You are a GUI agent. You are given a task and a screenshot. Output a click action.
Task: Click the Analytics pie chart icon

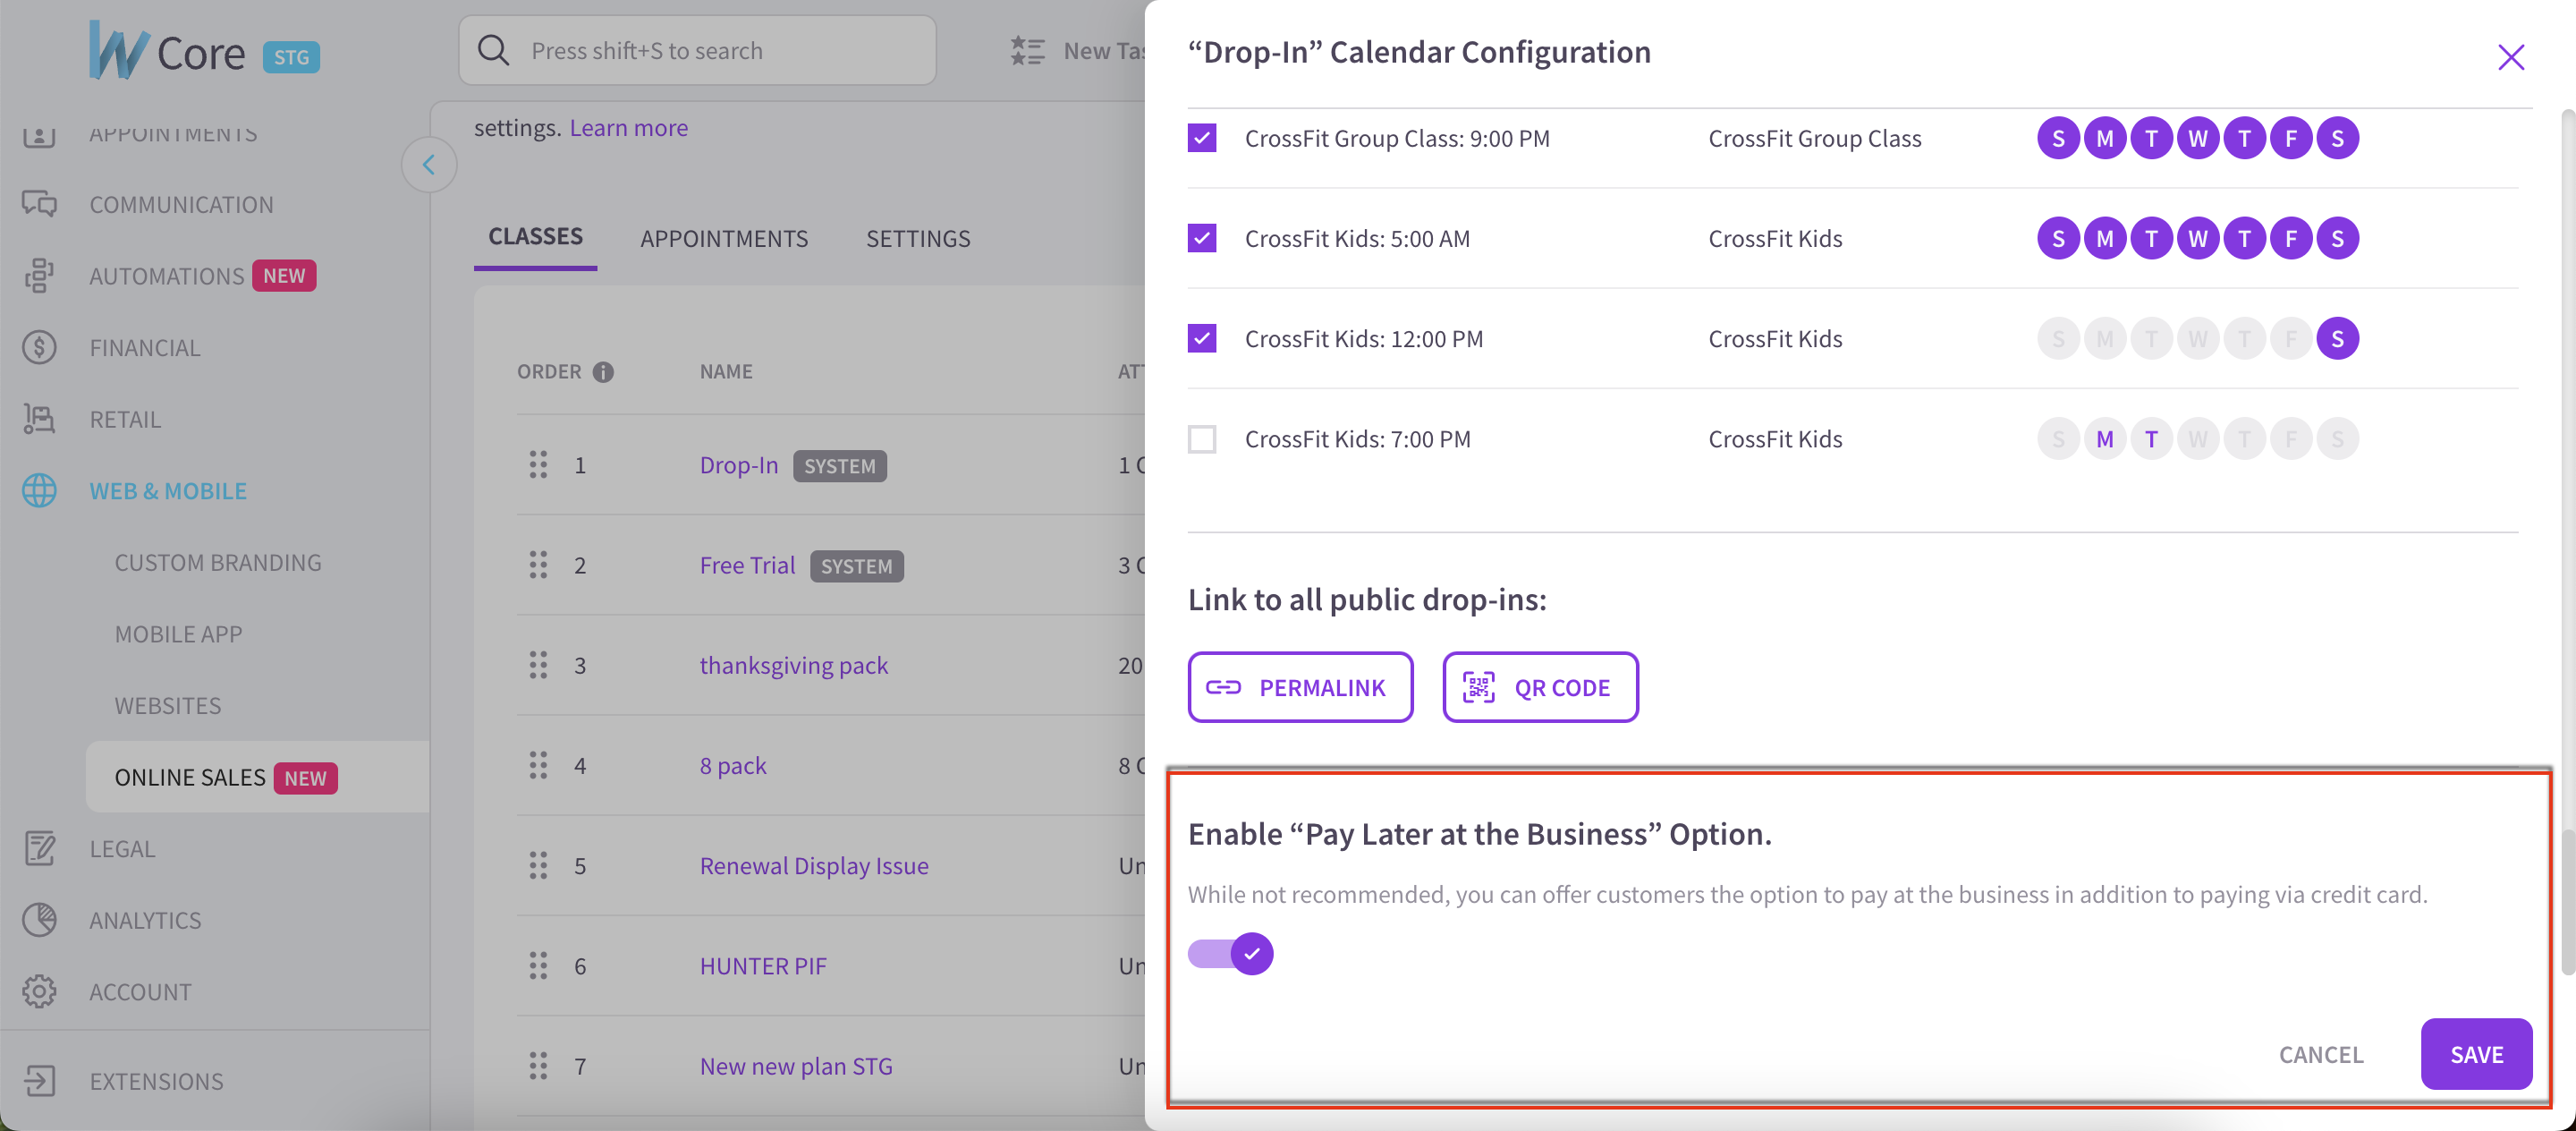(x=39, y=920)
